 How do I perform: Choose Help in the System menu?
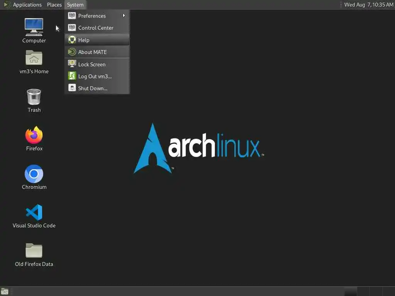coord(97,40)
